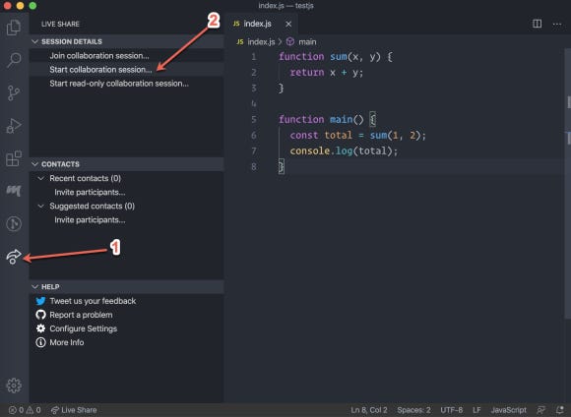Open Configure Settings in Help
This screenshot has width=571, height=417.
pyautogui.click(x=84, y=328)
